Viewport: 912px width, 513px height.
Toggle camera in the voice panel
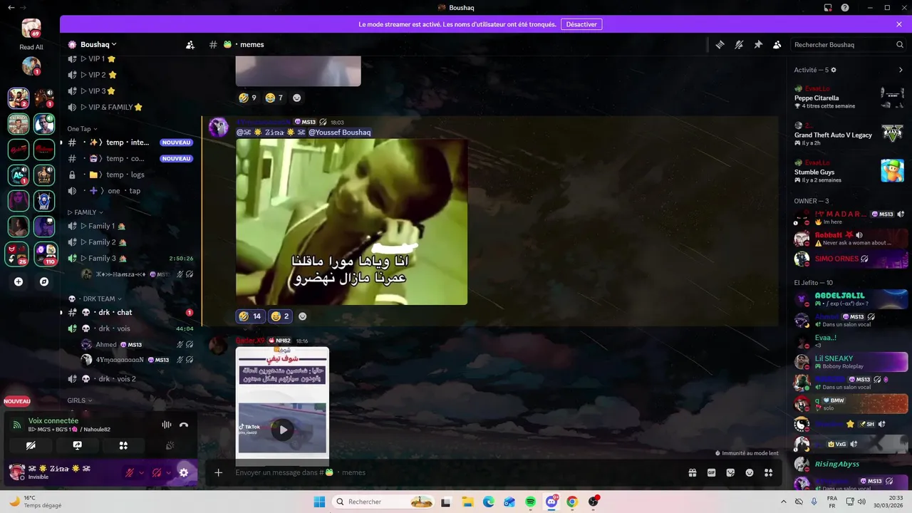[x=31, y=445]
